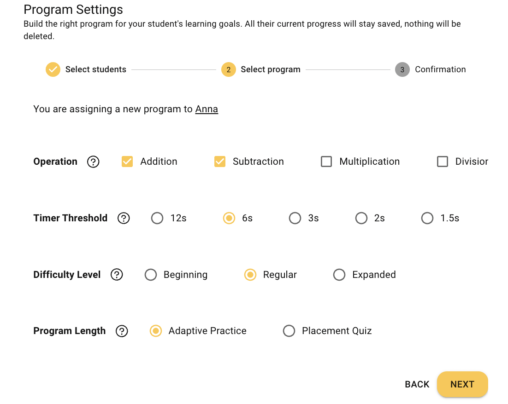Open the Anna student link
This screenshot has height=404, width=508.
point(207,109)
